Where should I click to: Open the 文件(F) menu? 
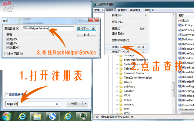(99, 10)
